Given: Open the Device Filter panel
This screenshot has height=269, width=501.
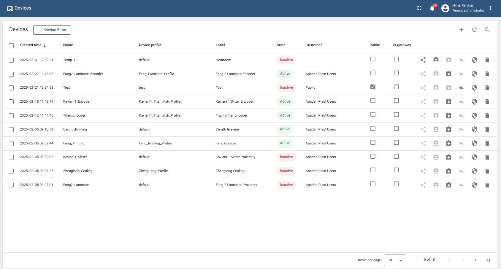Looking at the screenshot, I should 52,30.
